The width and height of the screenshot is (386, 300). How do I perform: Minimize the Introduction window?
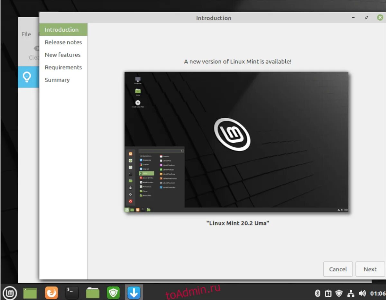353,18
